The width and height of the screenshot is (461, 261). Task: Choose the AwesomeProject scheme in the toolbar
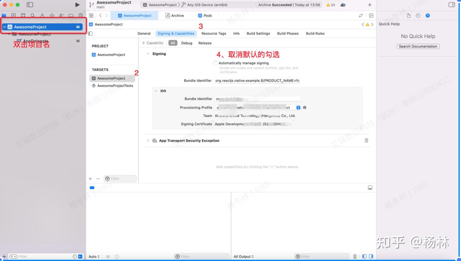tap(160, 5)
